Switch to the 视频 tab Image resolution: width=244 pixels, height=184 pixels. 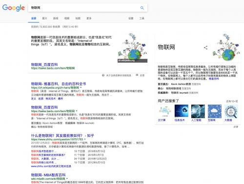[x=67, y=18]
